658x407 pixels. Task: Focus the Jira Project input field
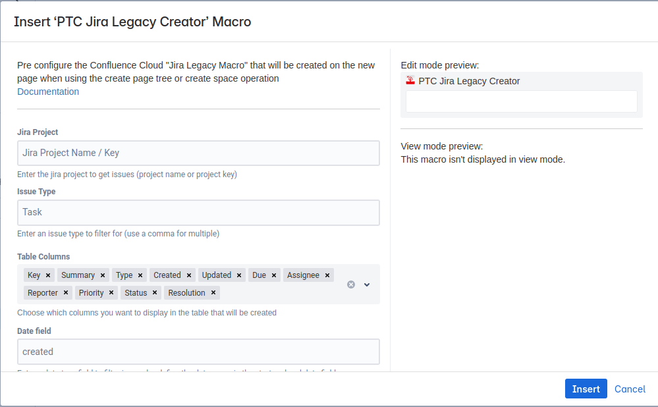pyautogui.click(x=198, y=153)
